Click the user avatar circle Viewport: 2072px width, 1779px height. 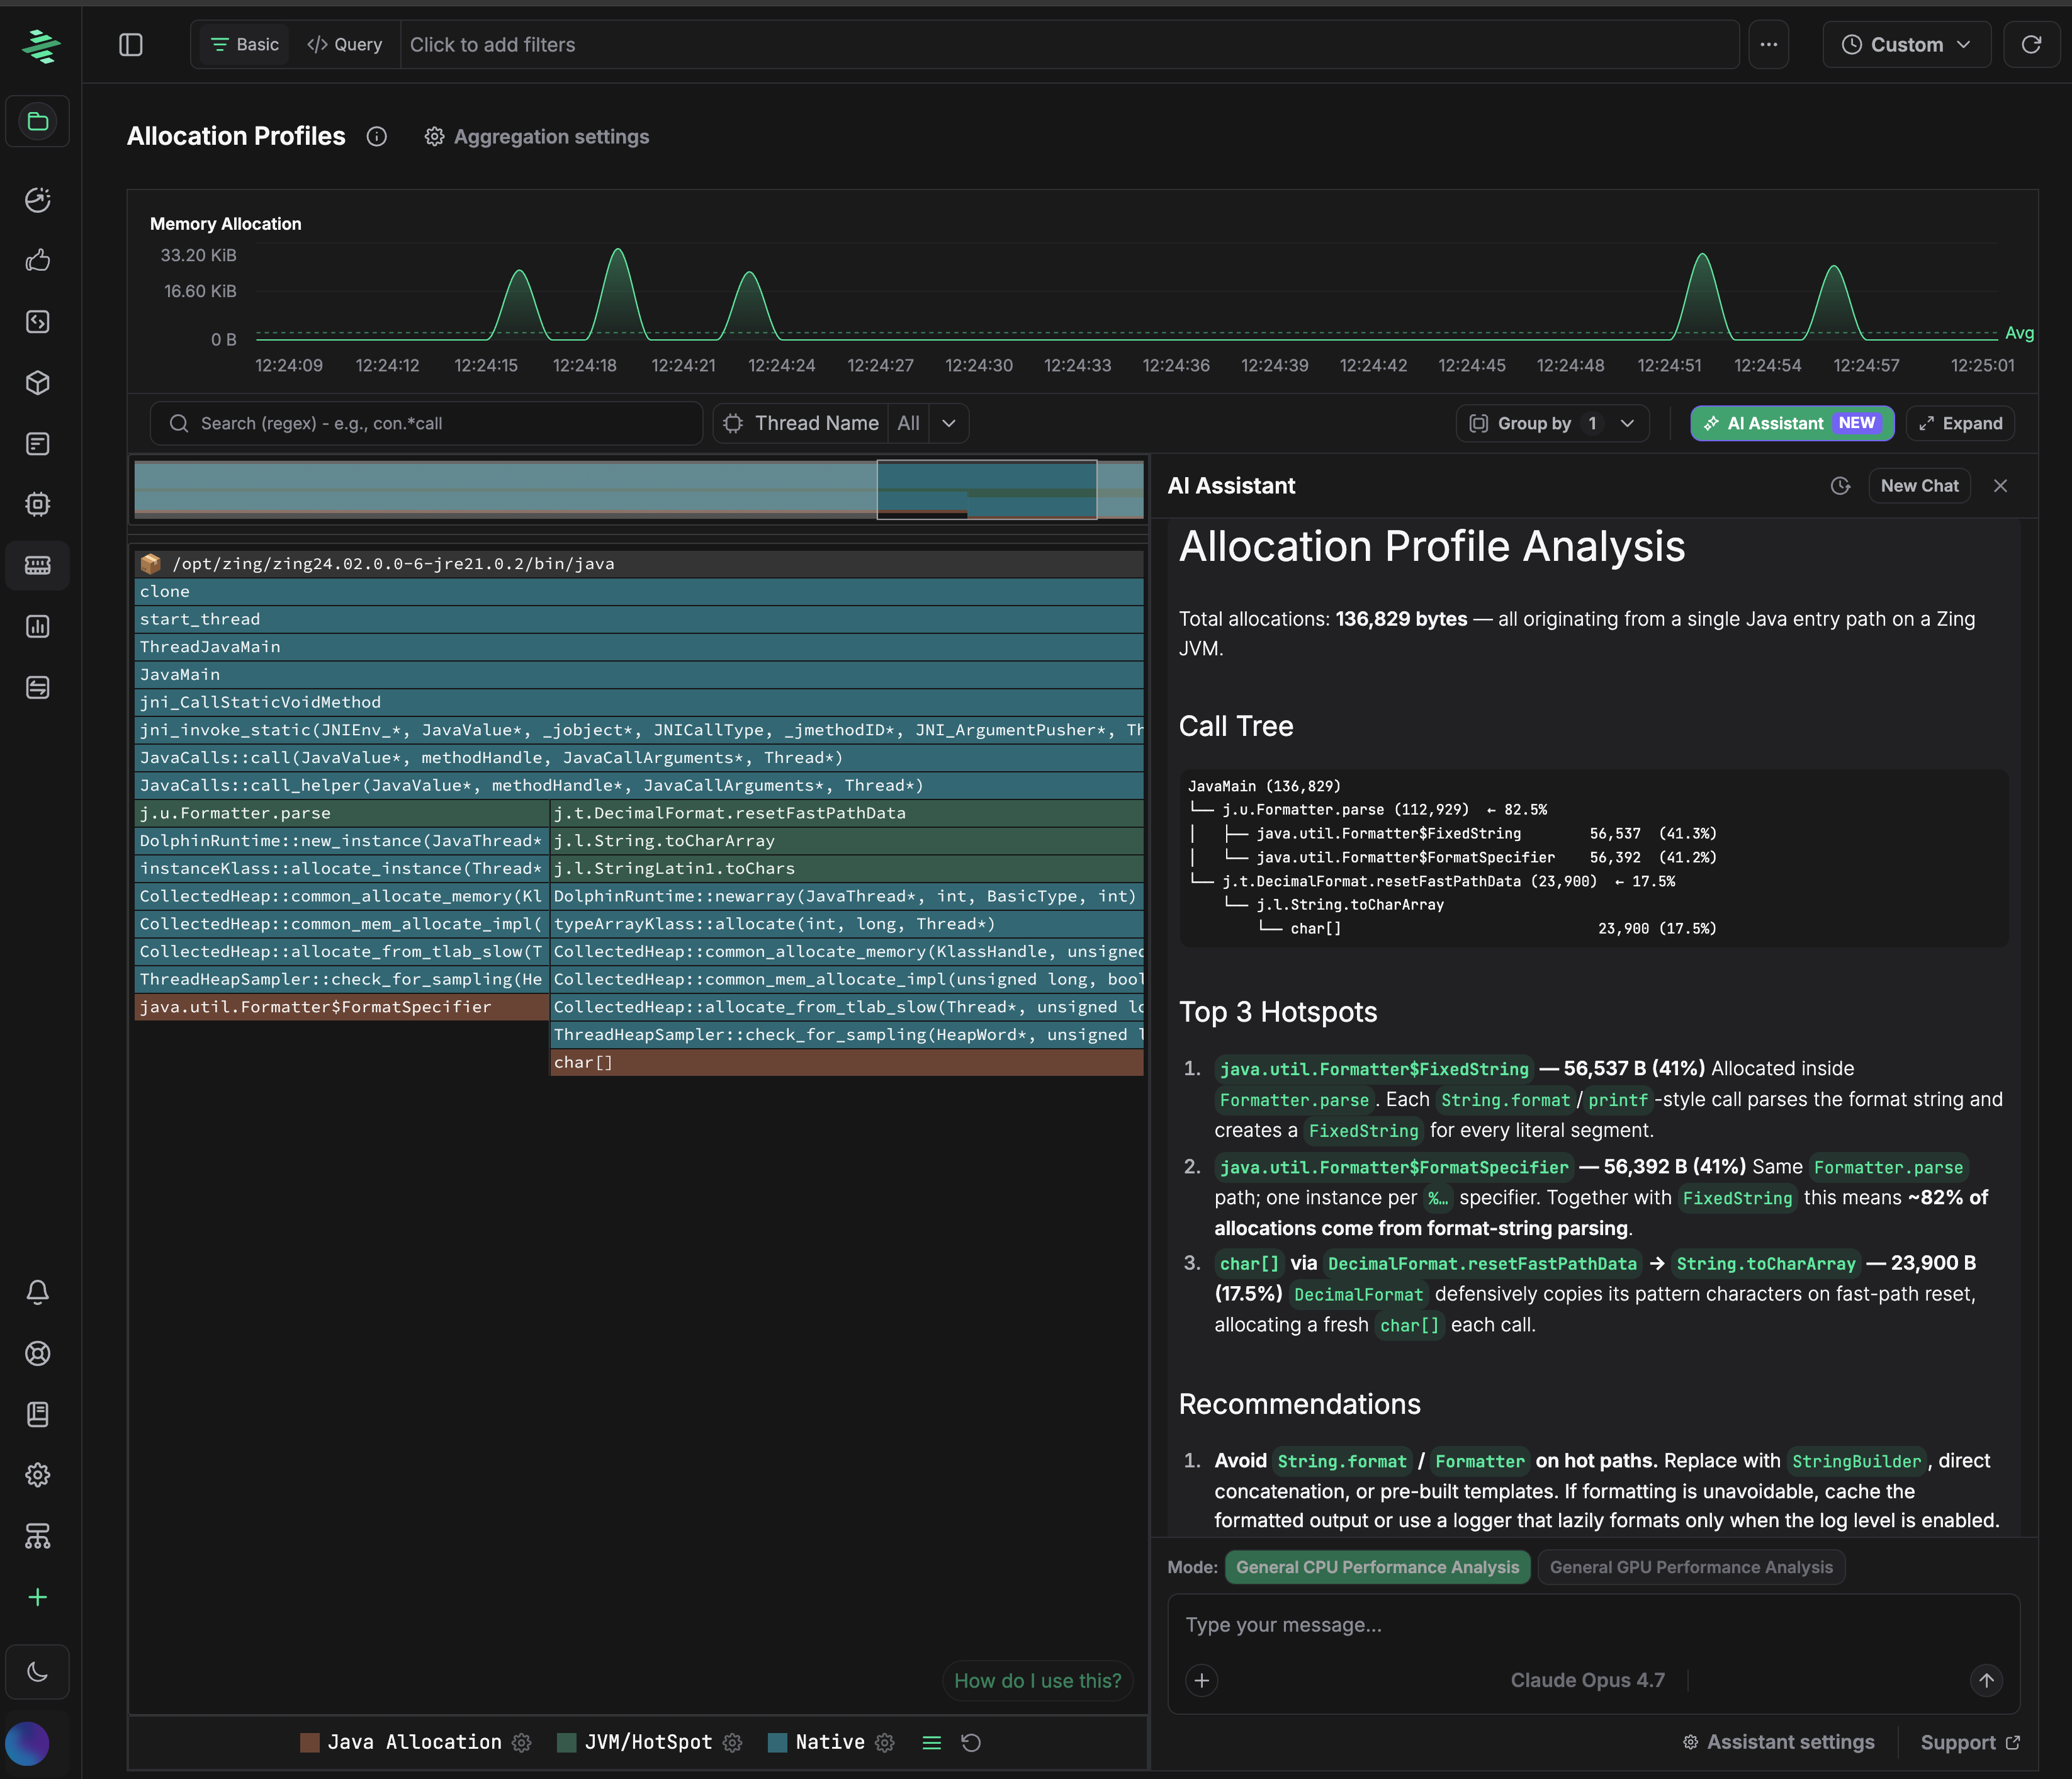coord(27,1744)
